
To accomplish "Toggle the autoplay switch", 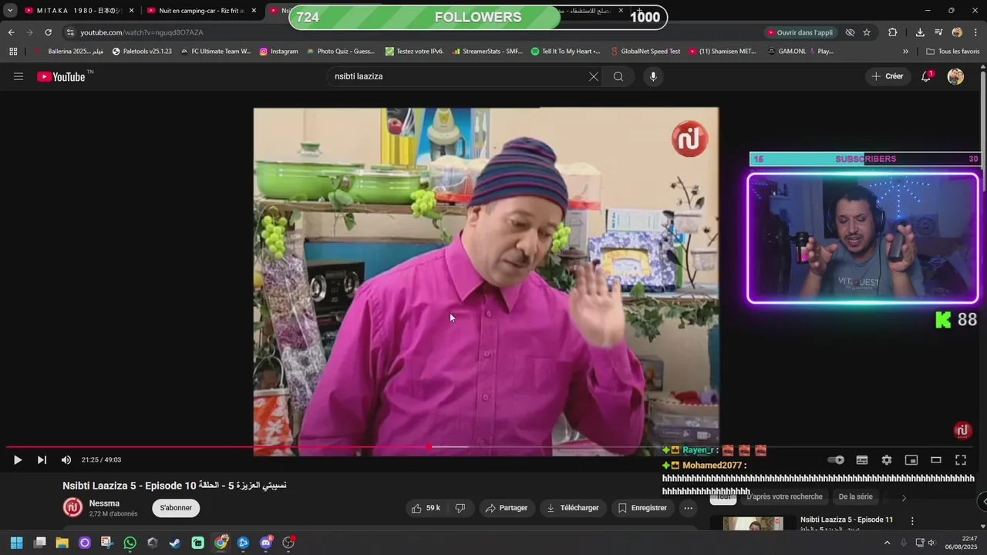I will (x=836, y=460).
